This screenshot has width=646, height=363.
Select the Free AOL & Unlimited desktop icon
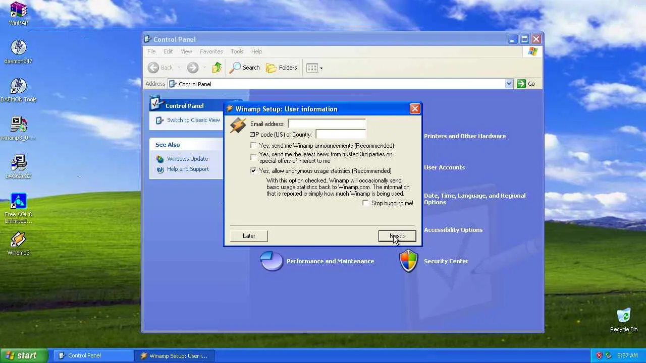coord(18,208)
